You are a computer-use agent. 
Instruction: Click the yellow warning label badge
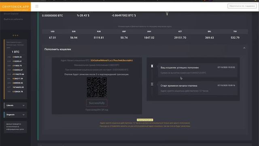click(145, 120)
